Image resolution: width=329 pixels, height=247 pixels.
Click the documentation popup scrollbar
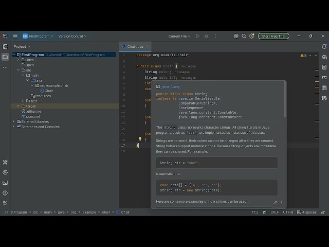pyautogui.click(x=285, y=99)
